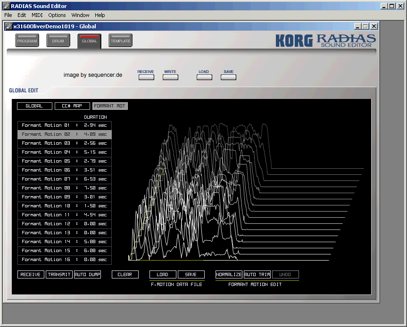The width and height of the screenshot is (407, 327).
Task: Click LOAD above F.MOTION DATA FILE
Action: 163,274
